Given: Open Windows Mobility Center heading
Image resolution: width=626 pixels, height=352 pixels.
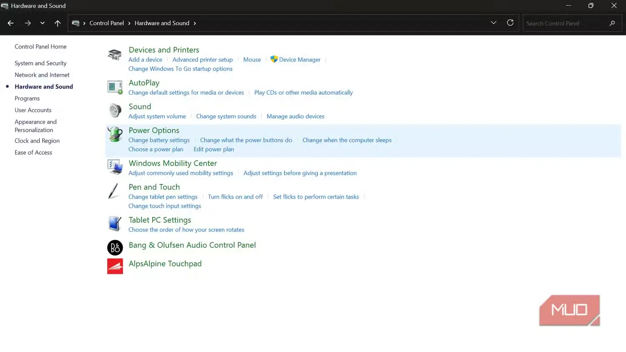Looking at the screenshot, I should (173, 163).
